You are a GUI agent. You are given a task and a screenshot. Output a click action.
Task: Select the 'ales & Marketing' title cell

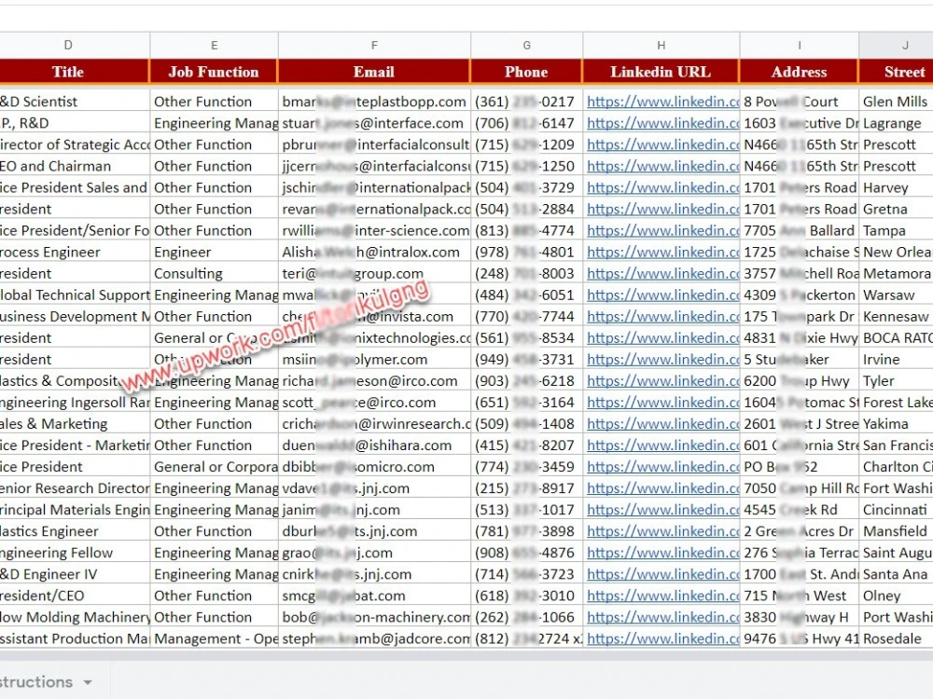click(75, 424)
